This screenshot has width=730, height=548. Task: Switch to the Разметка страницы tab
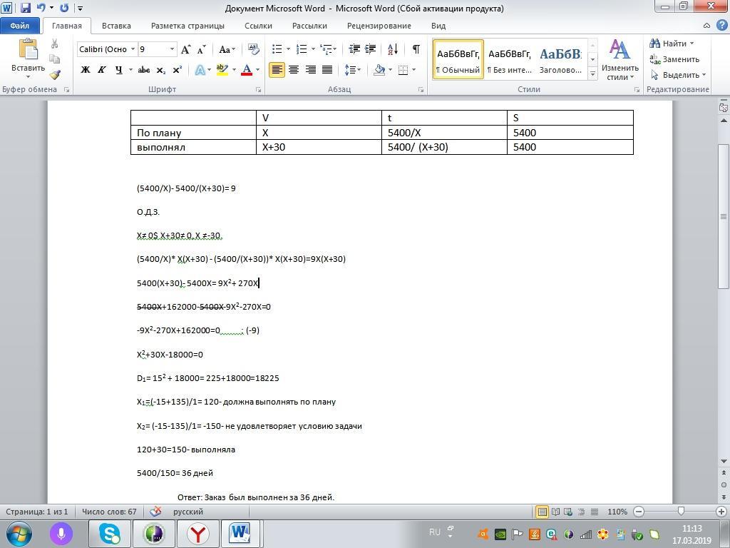[x=187, y=26]
